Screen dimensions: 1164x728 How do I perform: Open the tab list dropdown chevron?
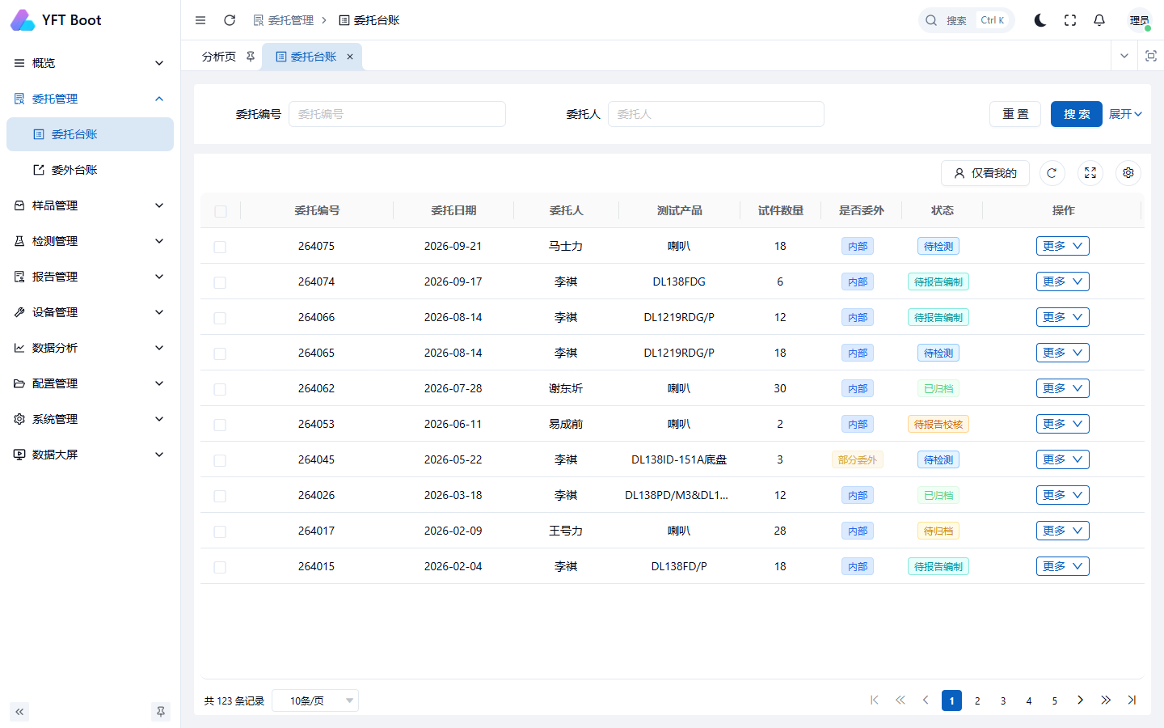(1124, 56)
